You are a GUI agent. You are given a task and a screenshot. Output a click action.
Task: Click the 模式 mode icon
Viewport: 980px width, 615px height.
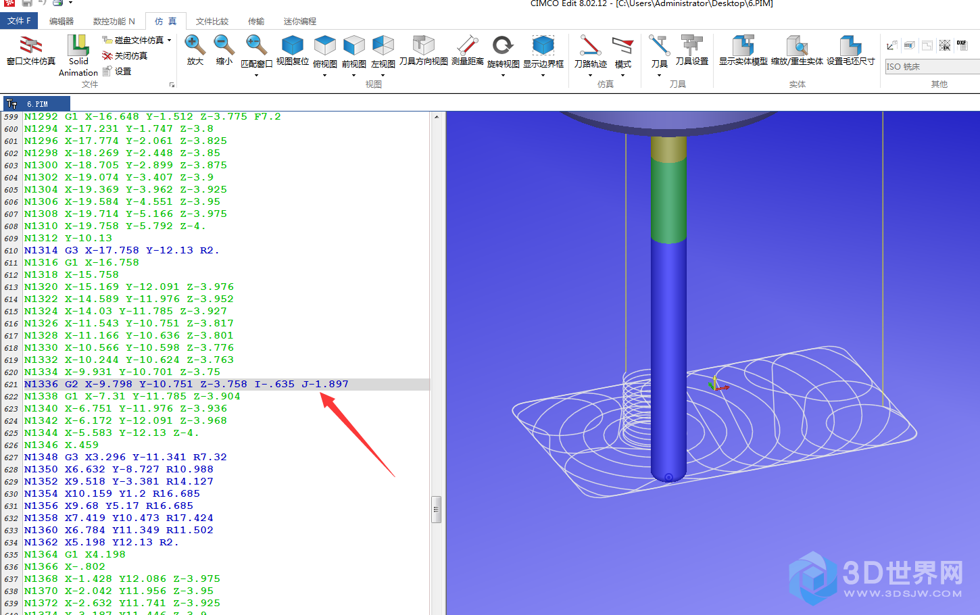pos(622,45)
